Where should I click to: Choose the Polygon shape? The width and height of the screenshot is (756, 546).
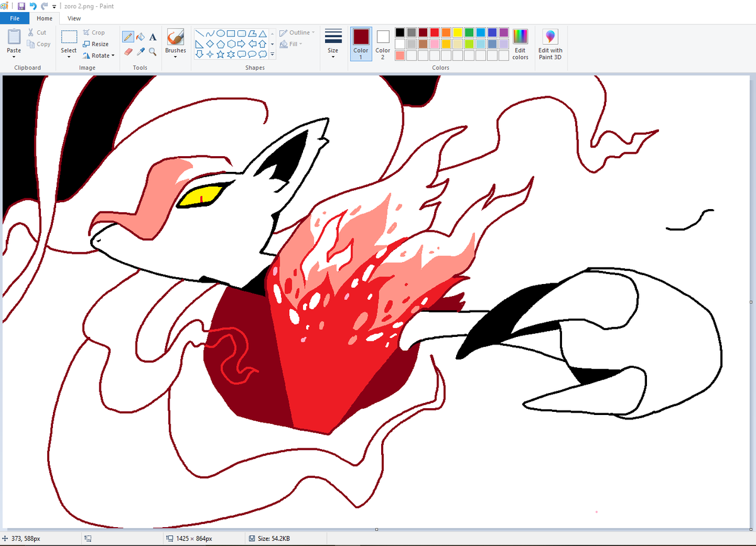tap(253, 33)
